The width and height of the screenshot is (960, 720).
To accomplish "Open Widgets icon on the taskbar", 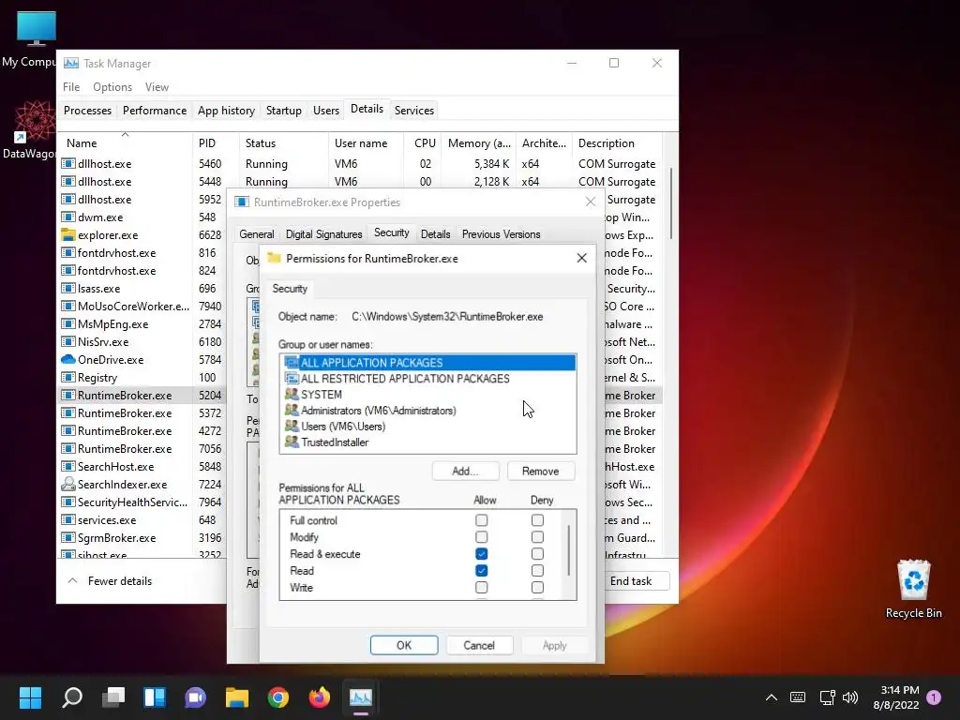I will click(155, 697).
